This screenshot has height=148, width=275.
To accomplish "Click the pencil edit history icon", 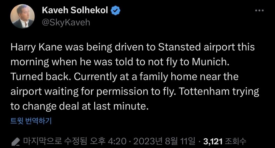I will pyautogui.click(x=17, y=141).
